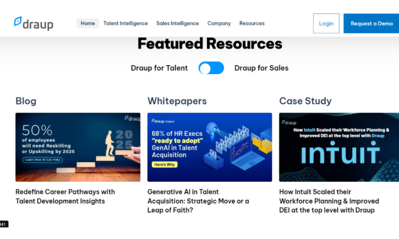399x239 pixels.
Task: Click the Login button
Action: 326,23
